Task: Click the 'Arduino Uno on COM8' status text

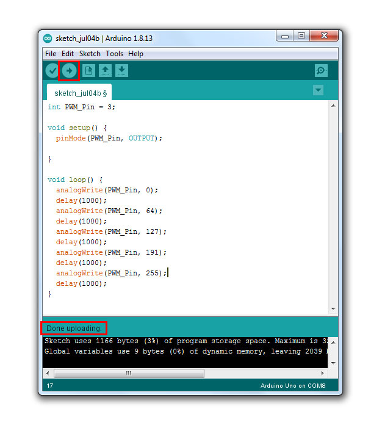Action: [293, 385]
